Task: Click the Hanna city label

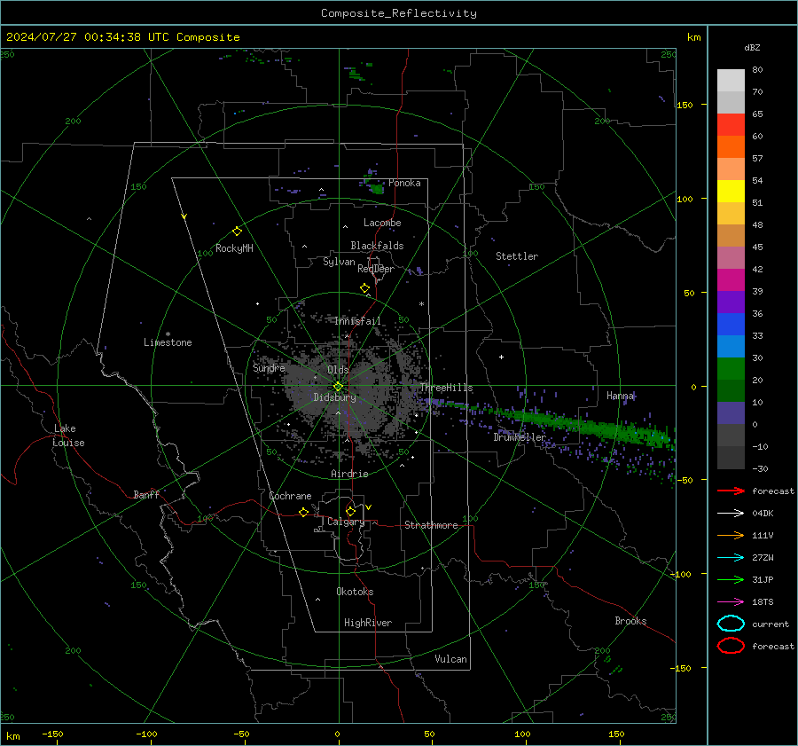Action: (x=621, y=396)
